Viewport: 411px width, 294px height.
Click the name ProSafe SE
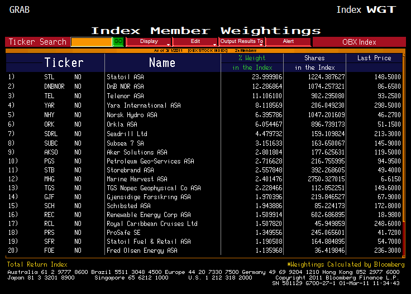tap(123, 233)
